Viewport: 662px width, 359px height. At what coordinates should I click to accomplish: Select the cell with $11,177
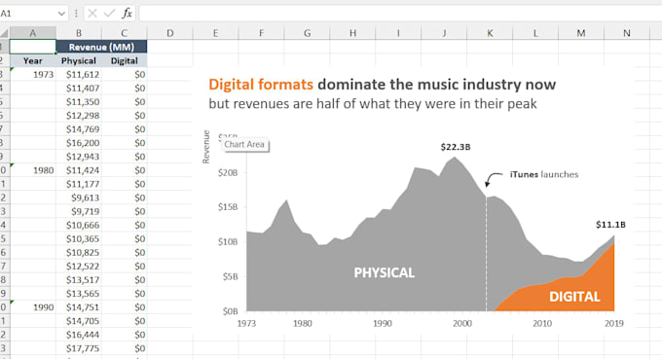click(79, 184)
